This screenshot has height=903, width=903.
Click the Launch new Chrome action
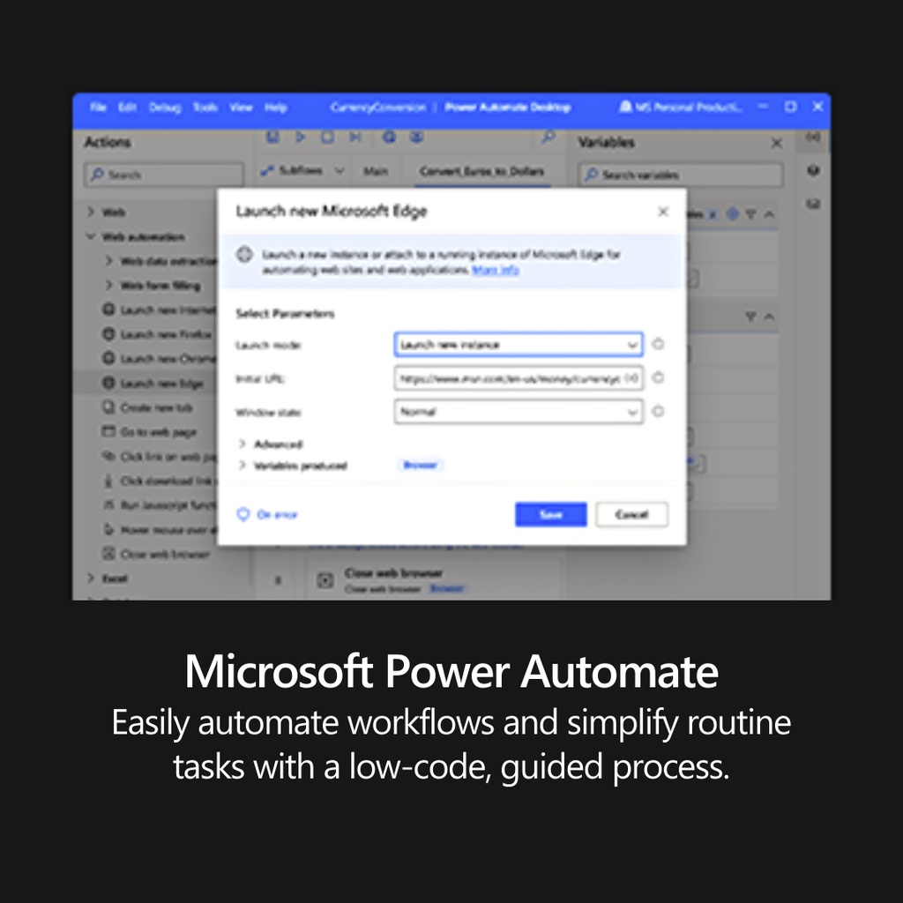click(160, 358)
